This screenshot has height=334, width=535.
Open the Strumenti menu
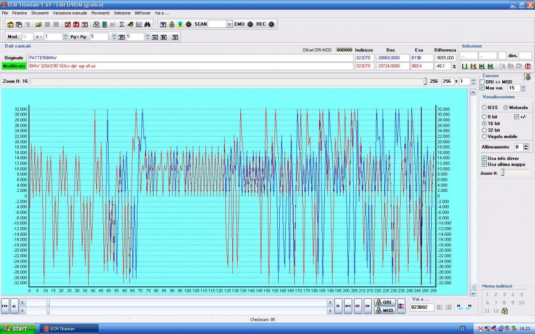tap(40, 12)
